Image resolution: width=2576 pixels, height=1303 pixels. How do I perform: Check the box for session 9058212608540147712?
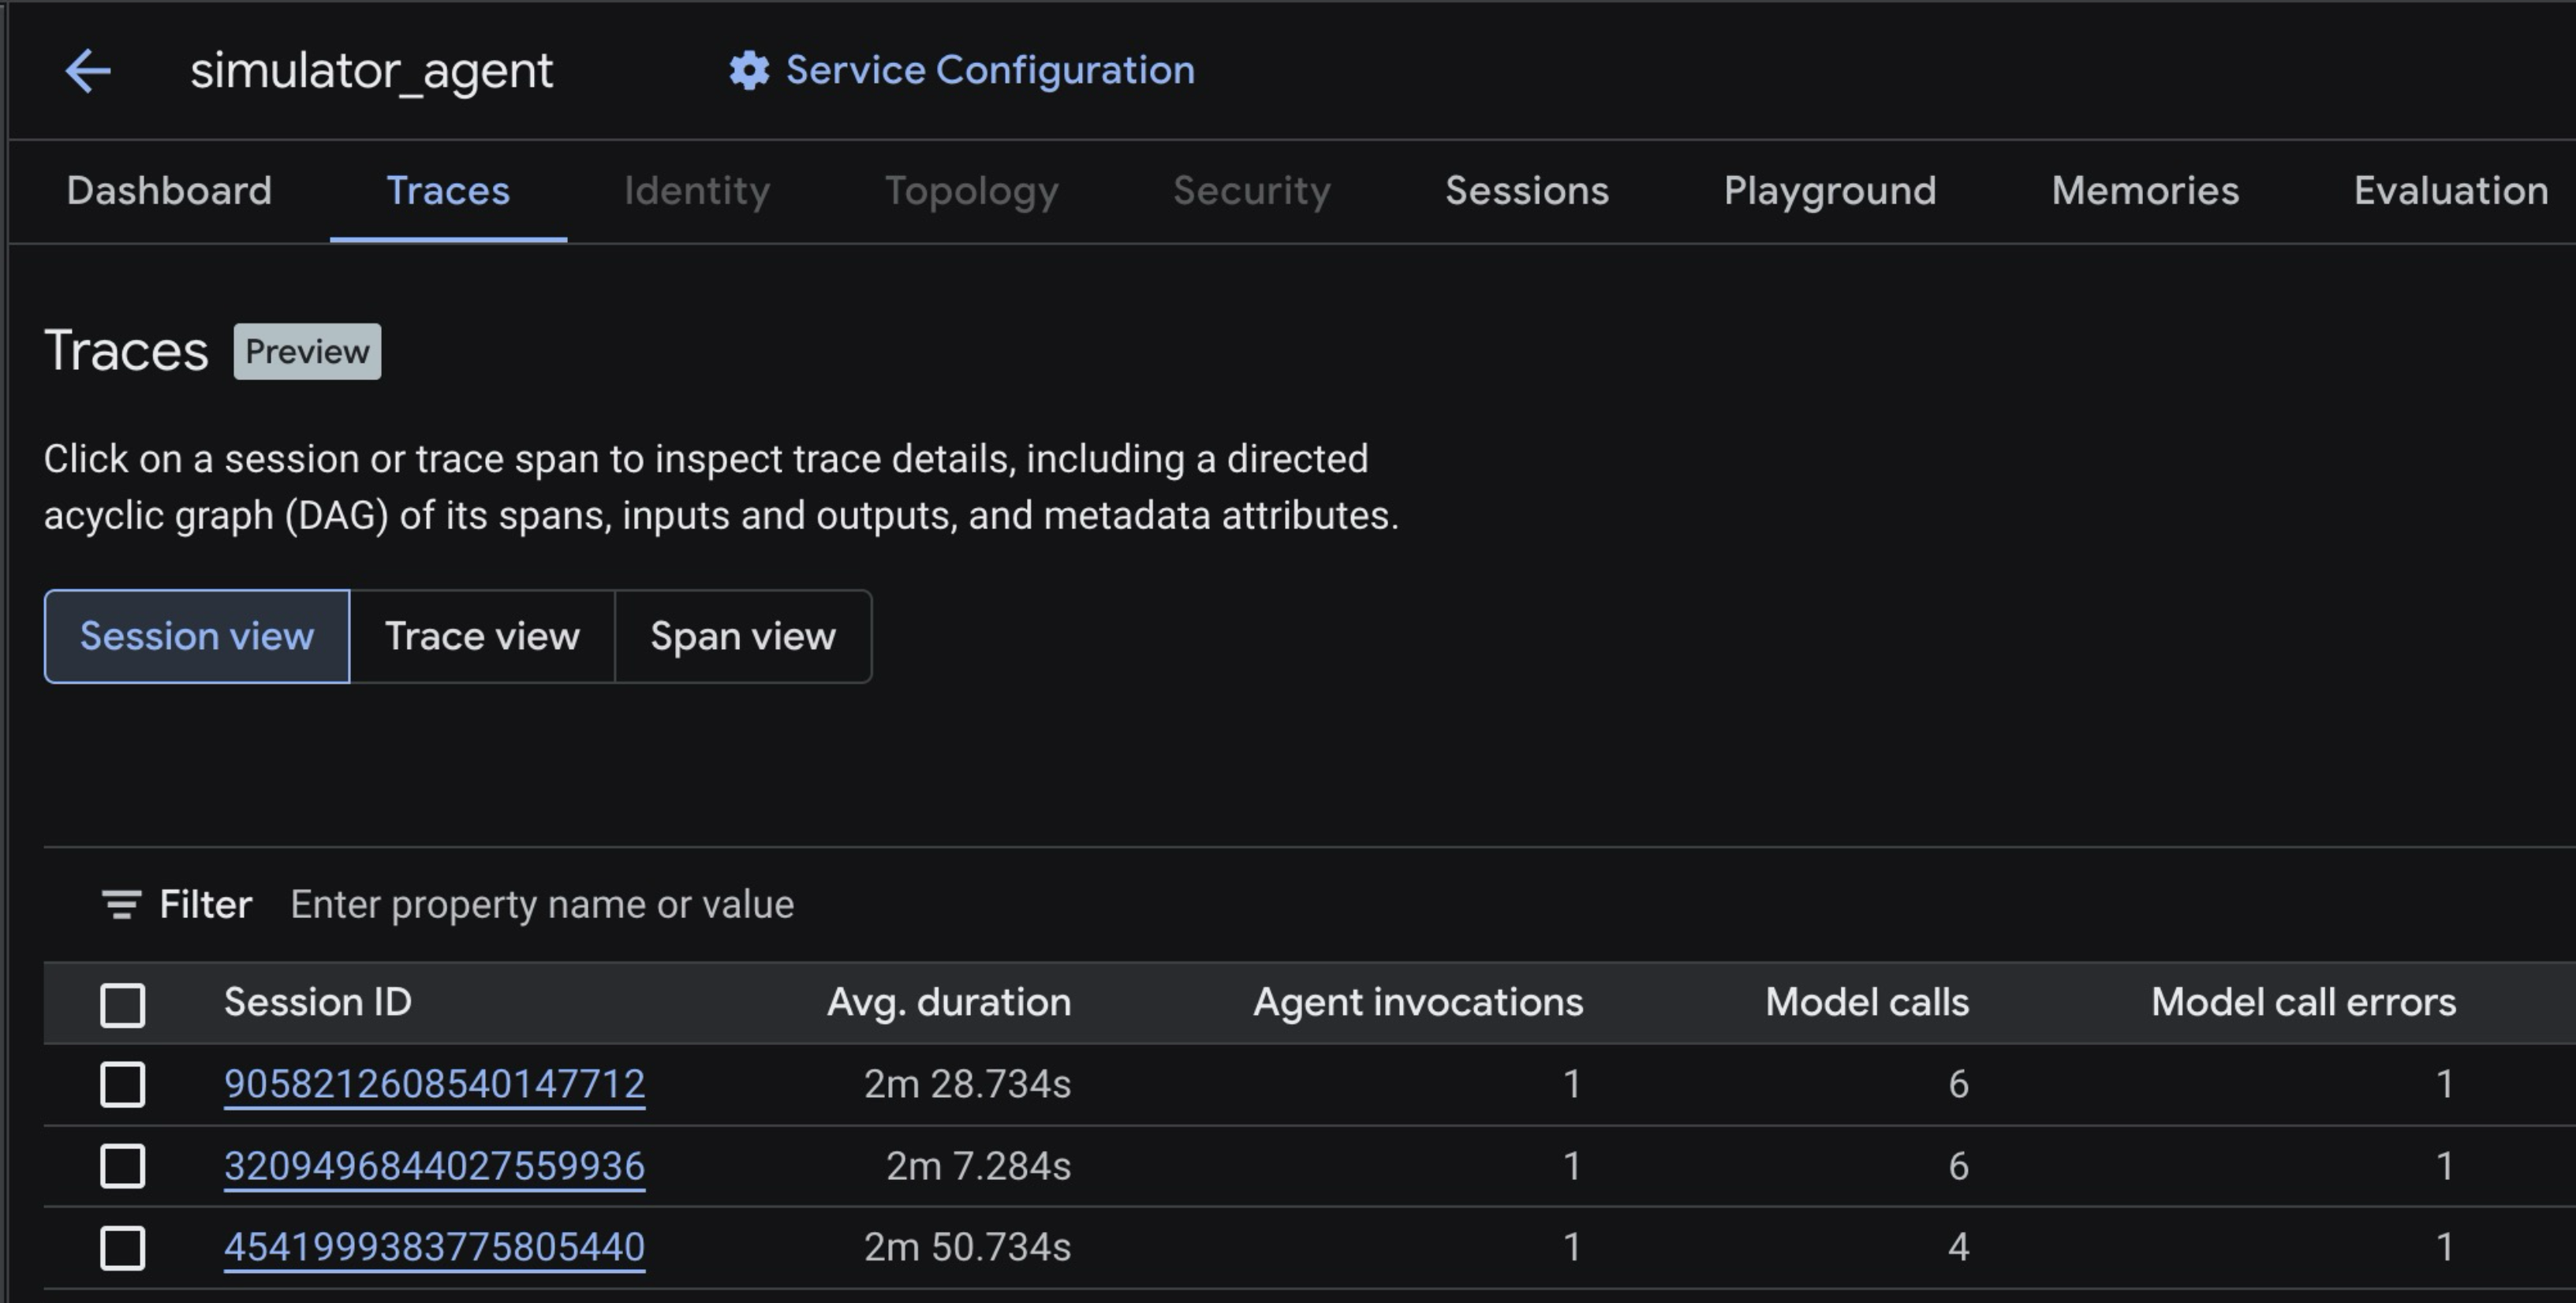[123, 1085]
